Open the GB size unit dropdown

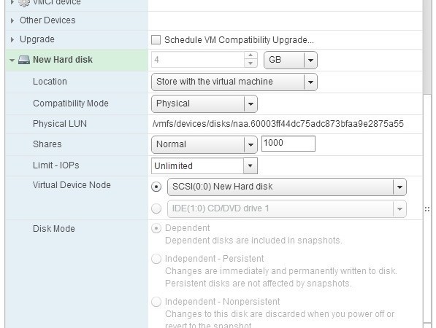click(290, 60)
